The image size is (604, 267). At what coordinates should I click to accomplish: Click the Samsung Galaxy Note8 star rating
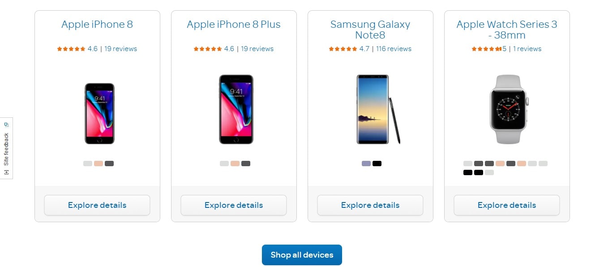(x=343, y=49)
